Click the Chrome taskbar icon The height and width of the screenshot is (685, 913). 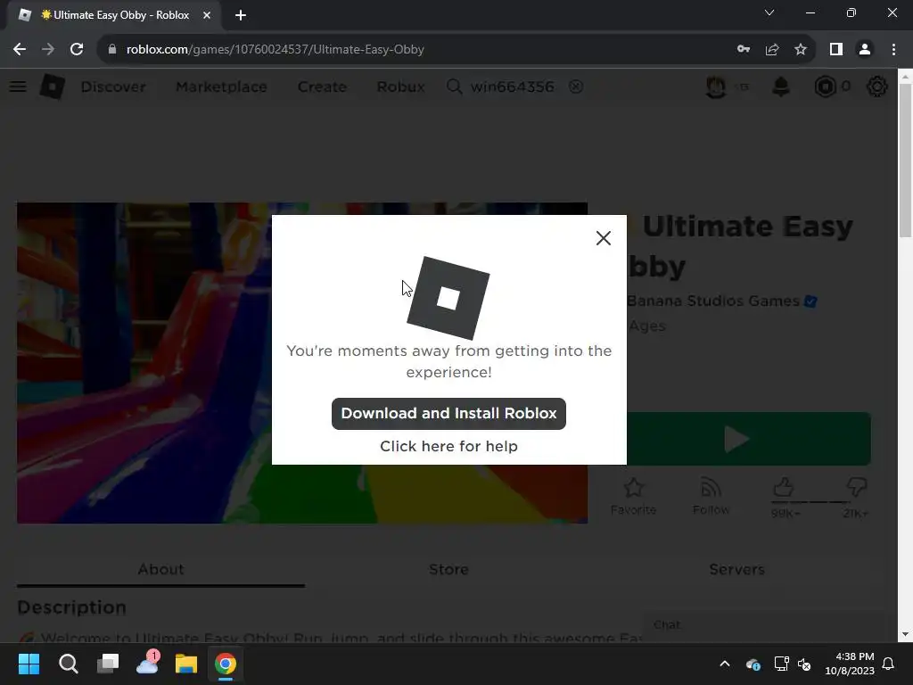tap(226, 664)
